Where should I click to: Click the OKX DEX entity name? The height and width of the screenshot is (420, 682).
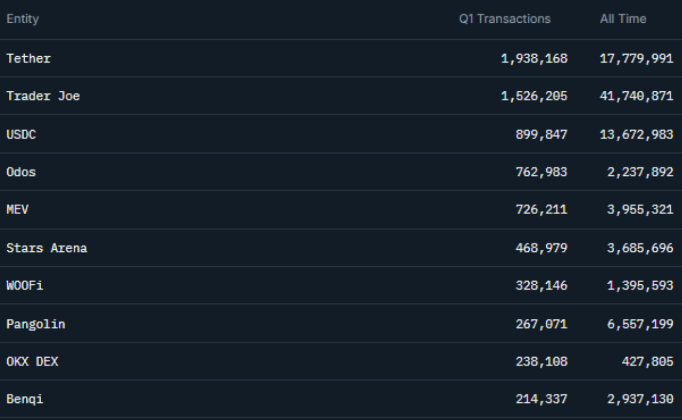(32, 362)
